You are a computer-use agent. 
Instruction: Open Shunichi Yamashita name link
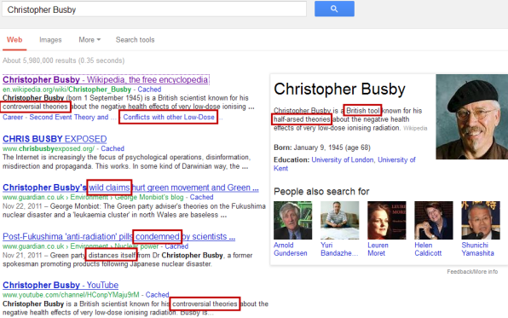click(x=478, y=249)
